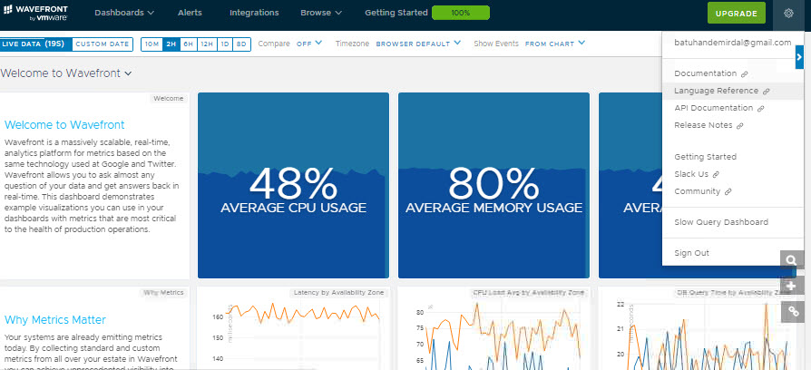Click the plus icon on right edge

point(792,287)
